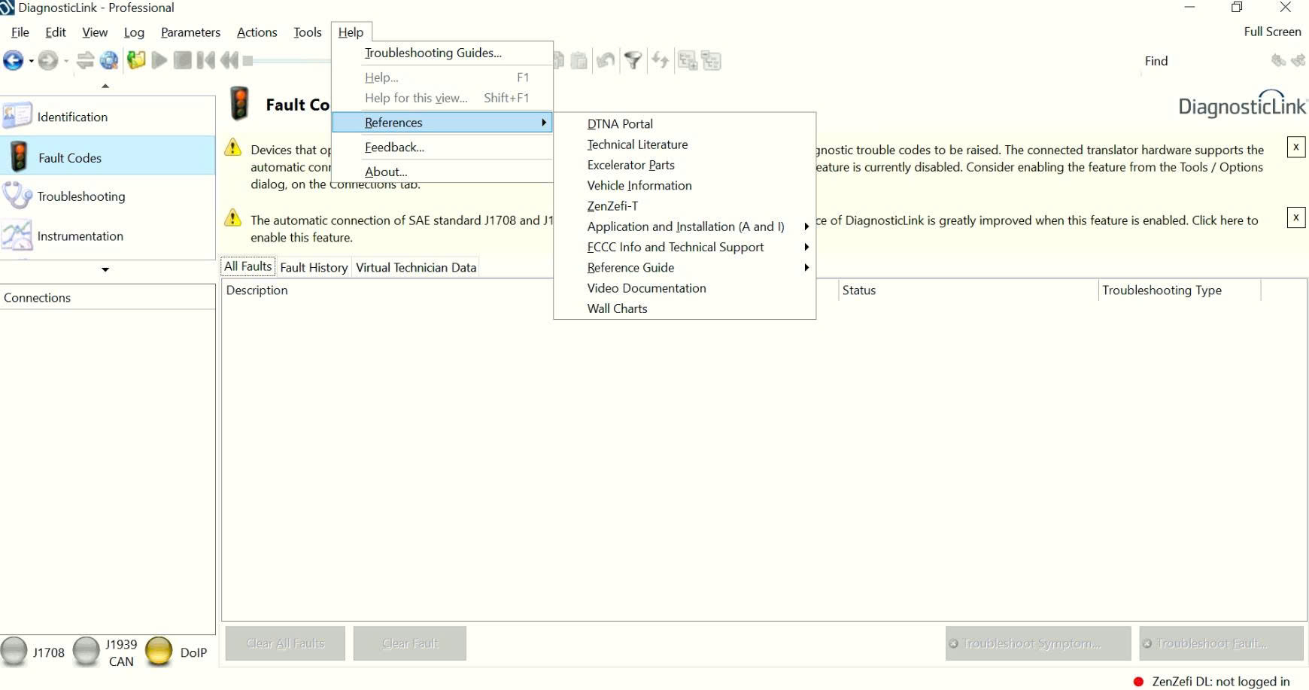Viewport: 1309px width, 690px height.
Task: Click the blue Back navigation arrow
Action: [x=13, y=60]
